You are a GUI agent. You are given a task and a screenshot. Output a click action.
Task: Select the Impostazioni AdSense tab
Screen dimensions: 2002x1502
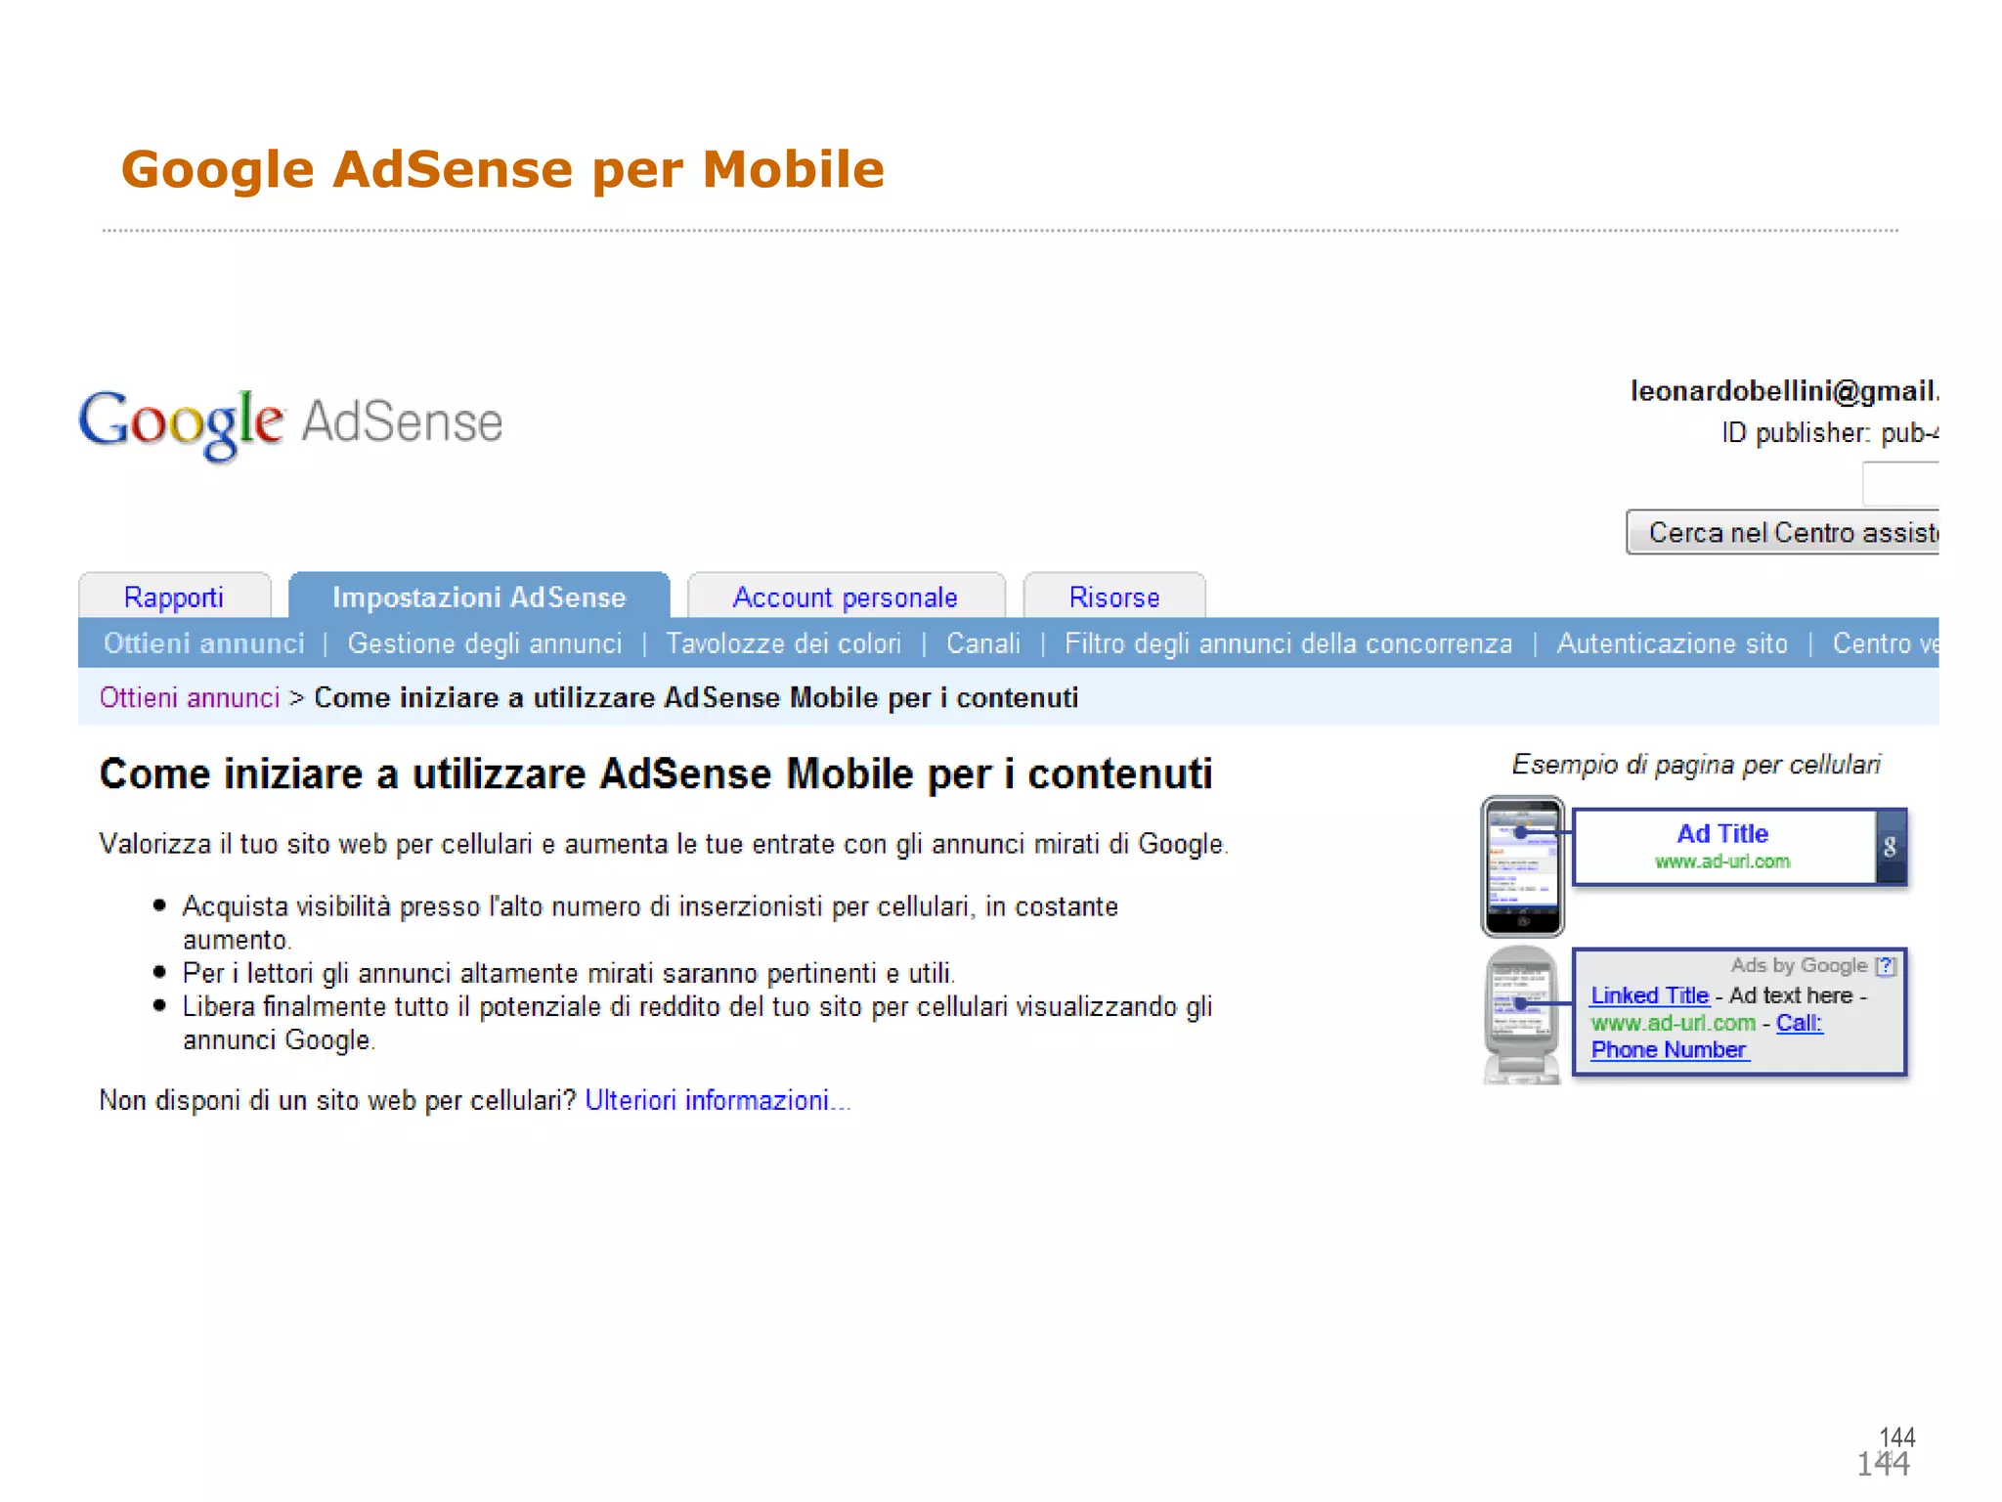(x=479, y=596)
